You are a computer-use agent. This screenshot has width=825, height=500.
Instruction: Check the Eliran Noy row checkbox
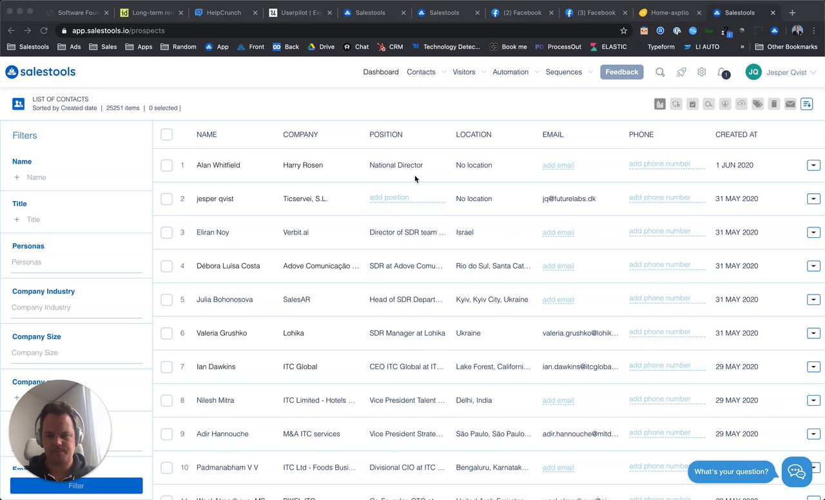(167, 232)
